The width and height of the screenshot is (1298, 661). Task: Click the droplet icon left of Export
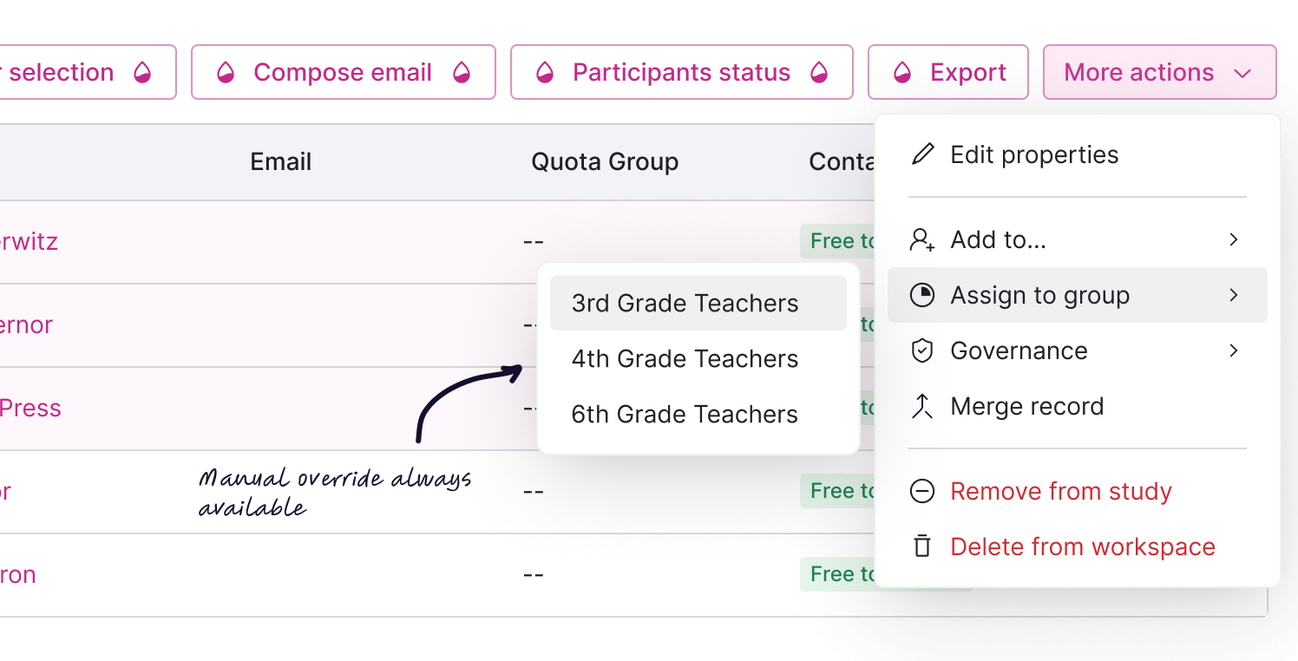coord(902,73)
